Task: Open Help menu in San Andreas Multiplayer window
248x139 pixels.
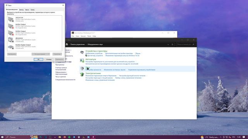Action: (x=94, y=36)
